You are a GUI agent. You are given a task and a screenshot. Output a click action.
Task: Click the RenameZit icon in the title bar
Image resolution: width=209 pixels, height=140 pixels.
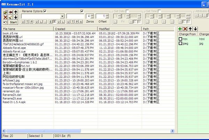click(3, 4)
